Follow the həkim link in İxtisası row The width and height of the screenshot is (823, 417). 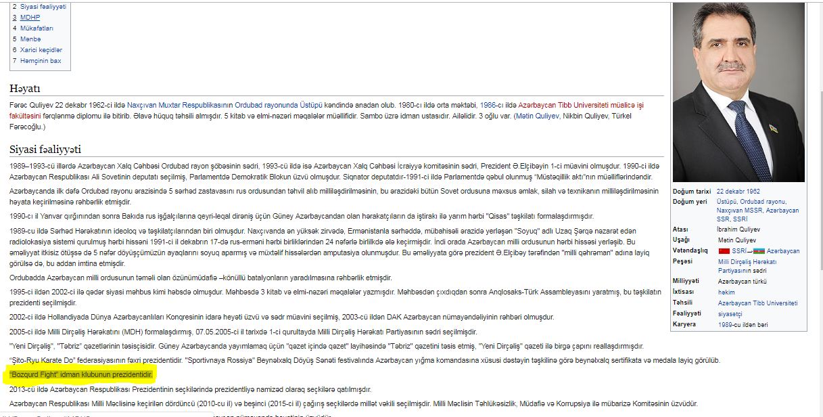coord(726,292)
